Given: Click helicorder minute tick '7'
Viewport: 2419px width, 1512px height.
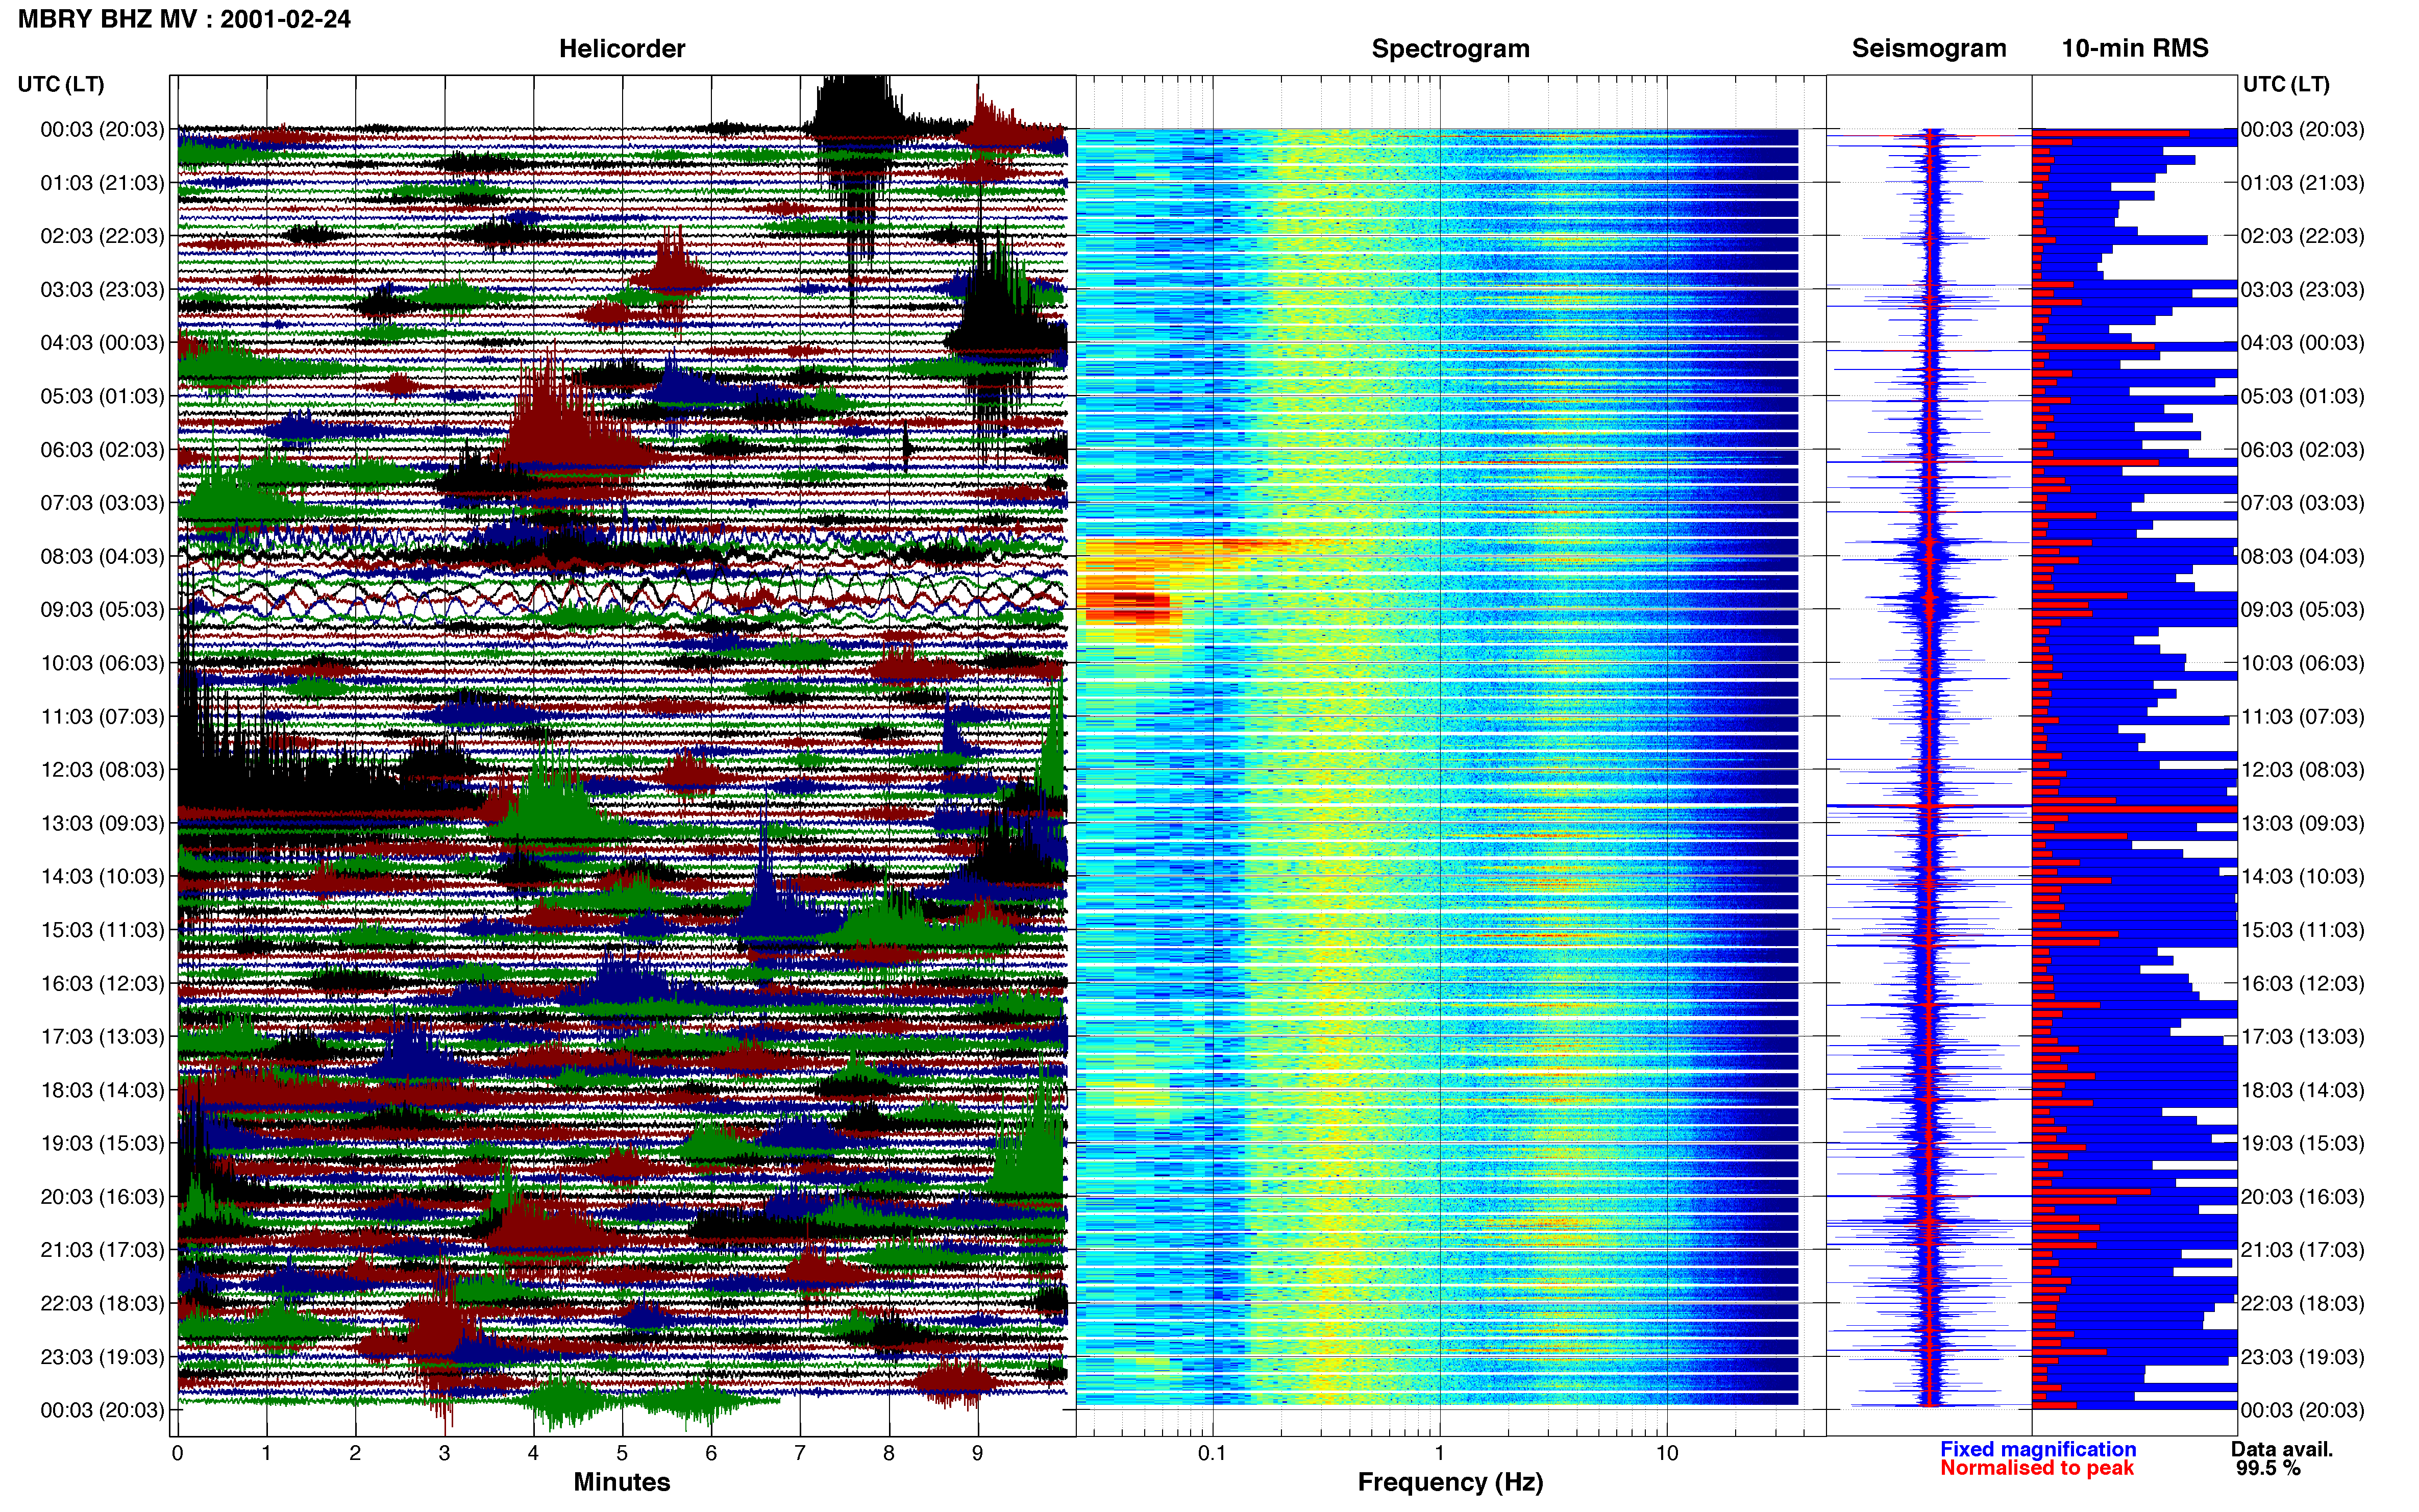Looking at the screenshot, I should click(800, 1453).
